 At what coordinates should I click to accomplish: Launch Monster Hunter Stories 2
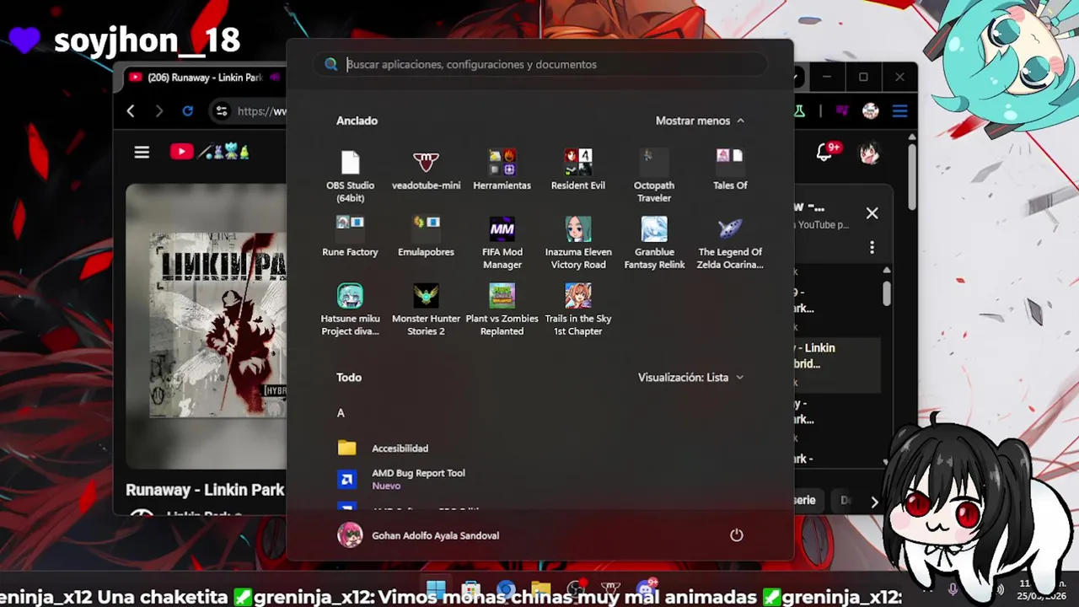426,309
